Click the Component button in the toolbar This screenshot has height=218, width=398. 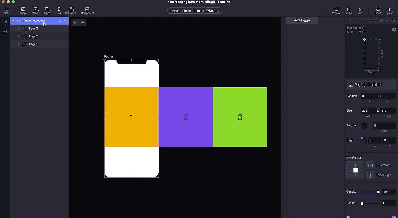click(x=87, y=11)
